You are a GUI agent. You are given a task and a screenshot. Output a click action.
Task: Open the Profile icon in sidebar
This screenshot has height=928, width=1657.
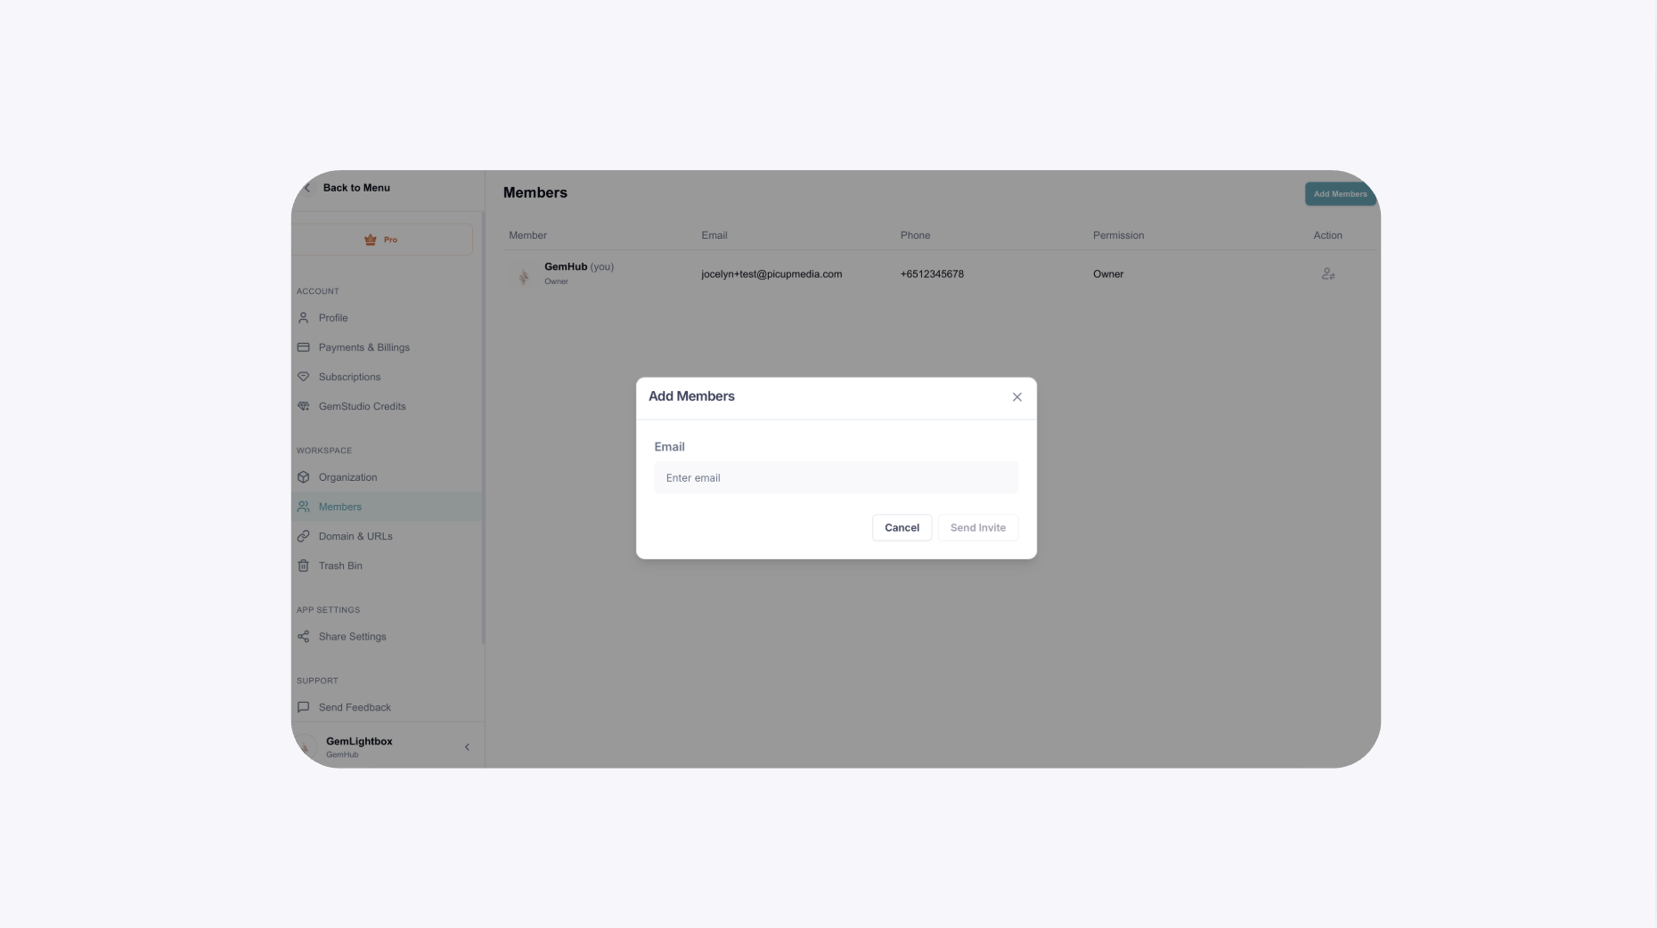point(303,318)
